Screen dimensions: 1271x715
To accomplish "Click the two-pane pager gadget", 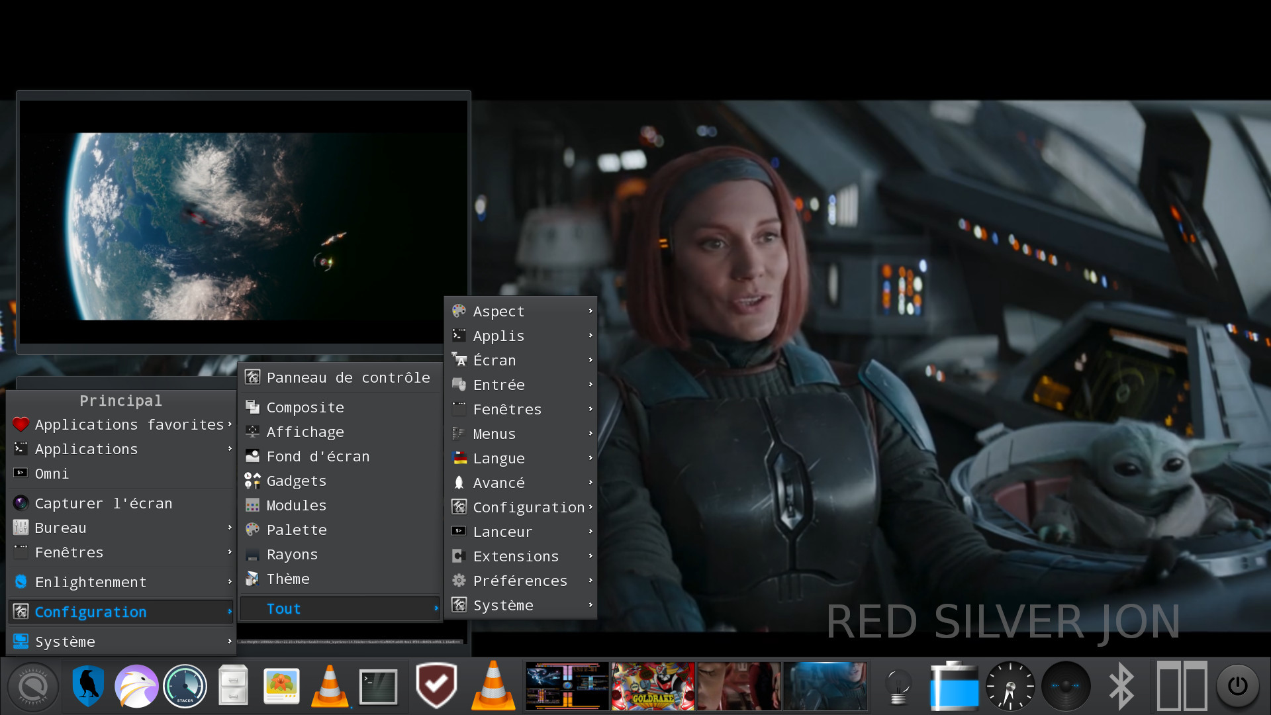I will coord(1182,686).
